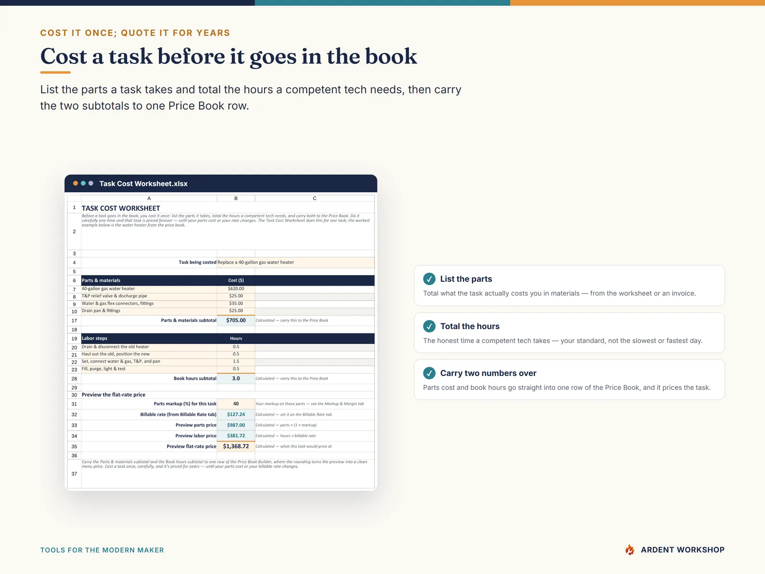Click the $620.00 cost cell

(236, 289)
